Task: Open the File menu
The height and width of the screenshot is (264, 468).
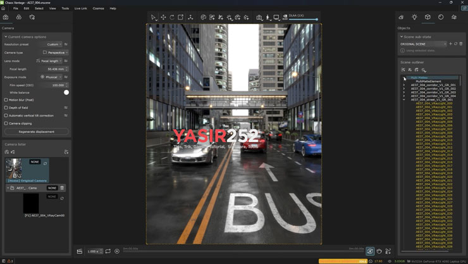Action: tap(16, 8)
